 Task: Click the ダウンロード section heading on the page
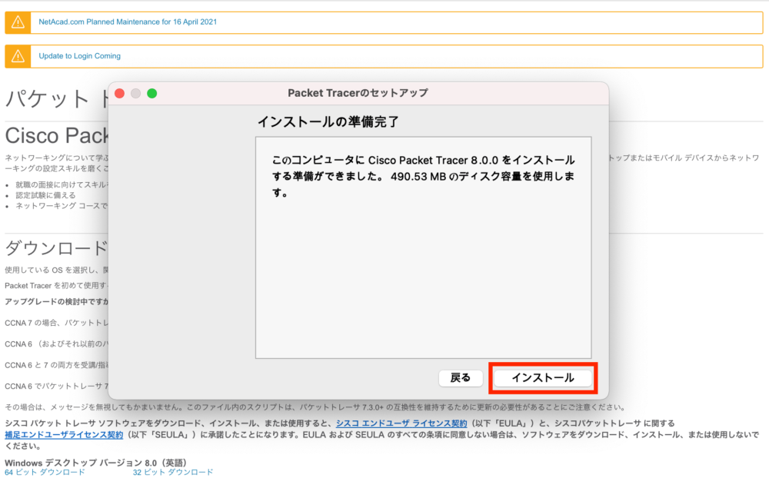point(56,248)
